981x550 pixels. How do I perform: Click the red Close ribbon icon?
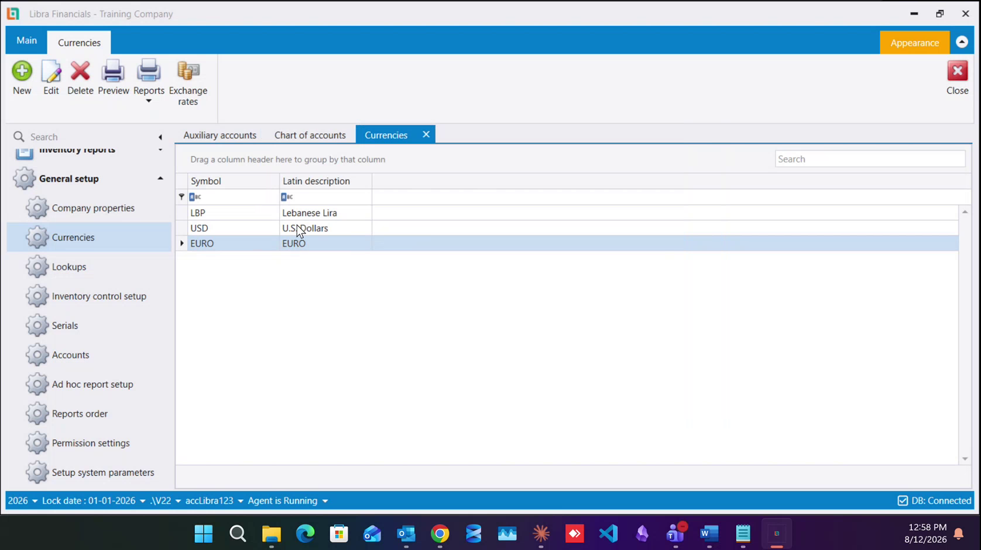(958, 71)
